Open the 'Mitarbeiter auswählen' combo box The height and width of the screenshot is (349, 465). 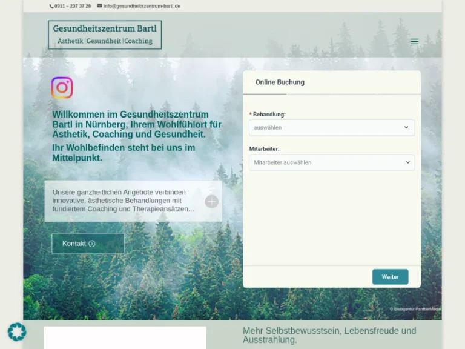click(x=324, y=162)
